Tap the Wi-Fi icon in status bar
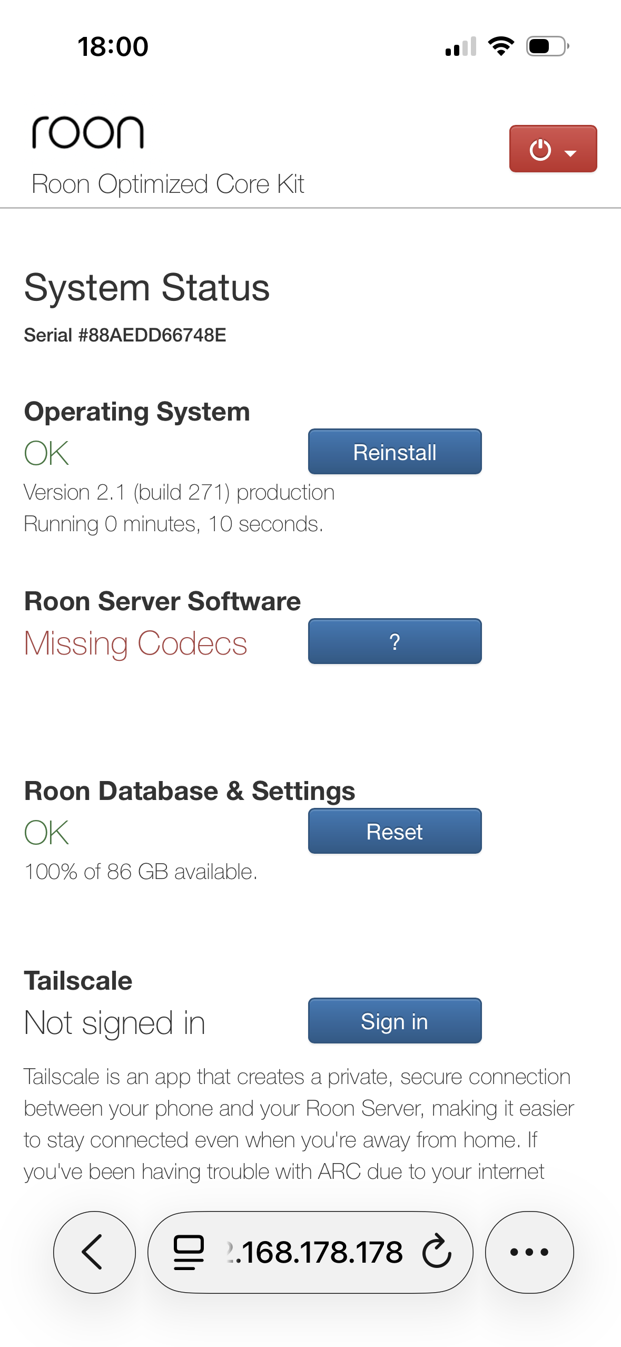The height and width of the screenshot is (1347, 621). [501, 46]
